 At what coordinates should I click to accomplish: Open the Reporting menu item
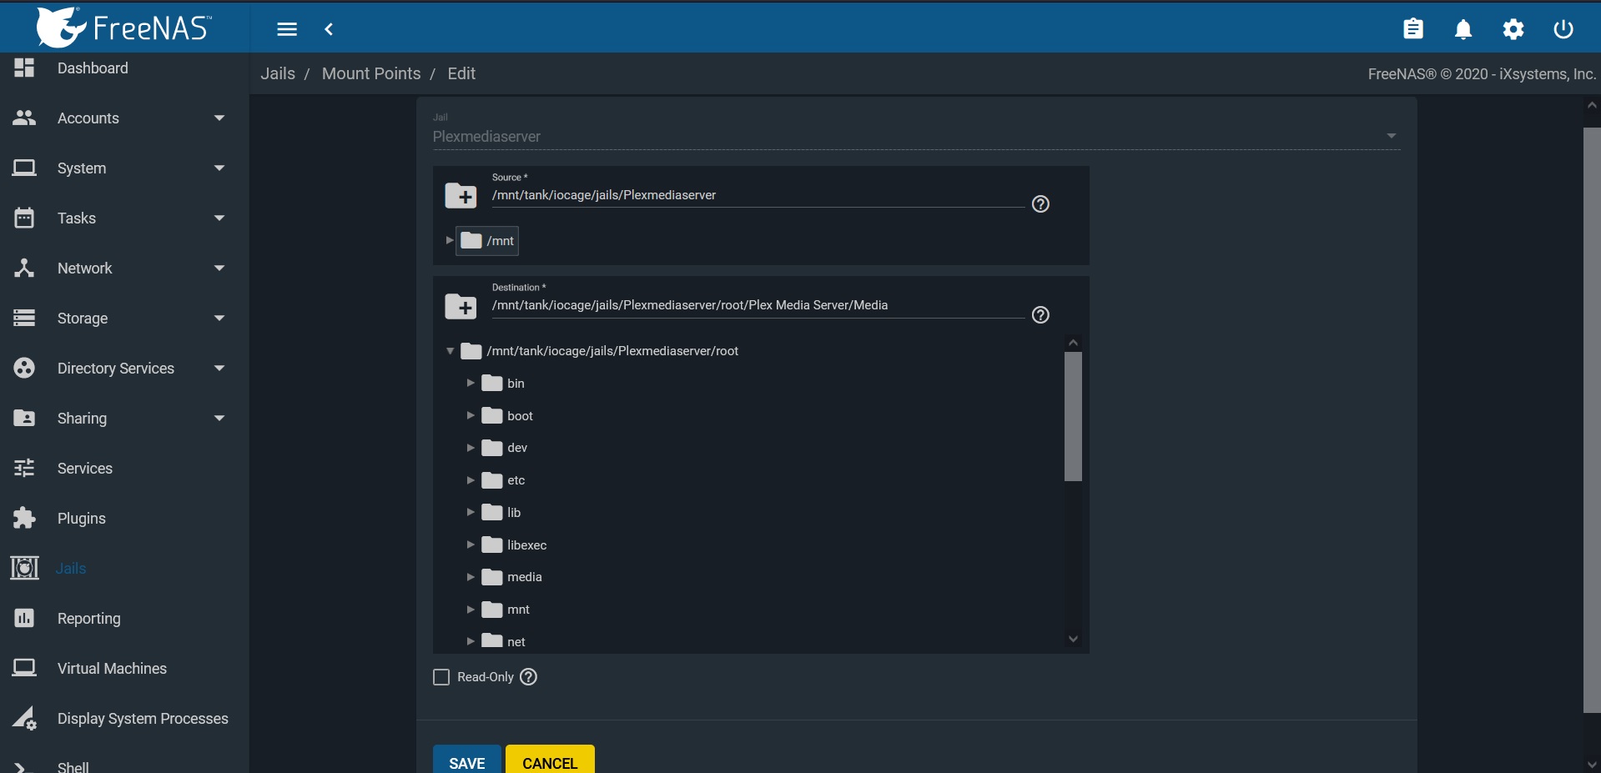click(x=89, y=619)
